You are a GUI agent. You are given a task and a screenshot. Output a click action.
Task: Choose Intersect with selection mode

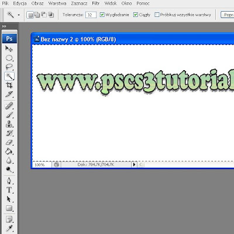(51, 15)
